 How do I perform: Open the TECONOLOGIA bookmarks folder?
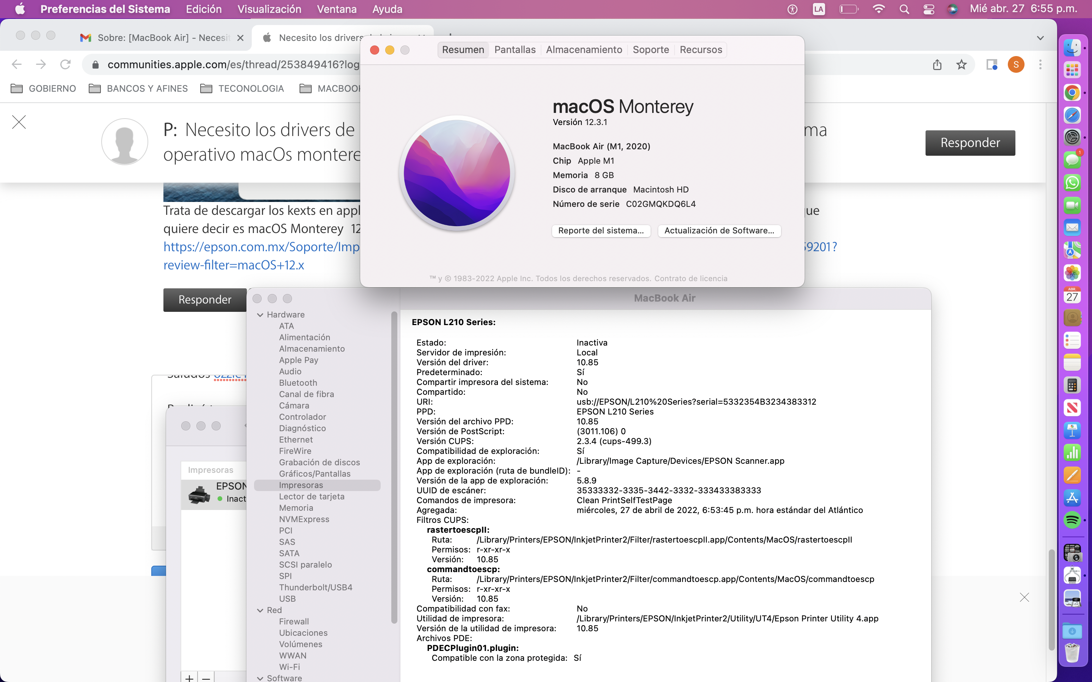(242, 88)
